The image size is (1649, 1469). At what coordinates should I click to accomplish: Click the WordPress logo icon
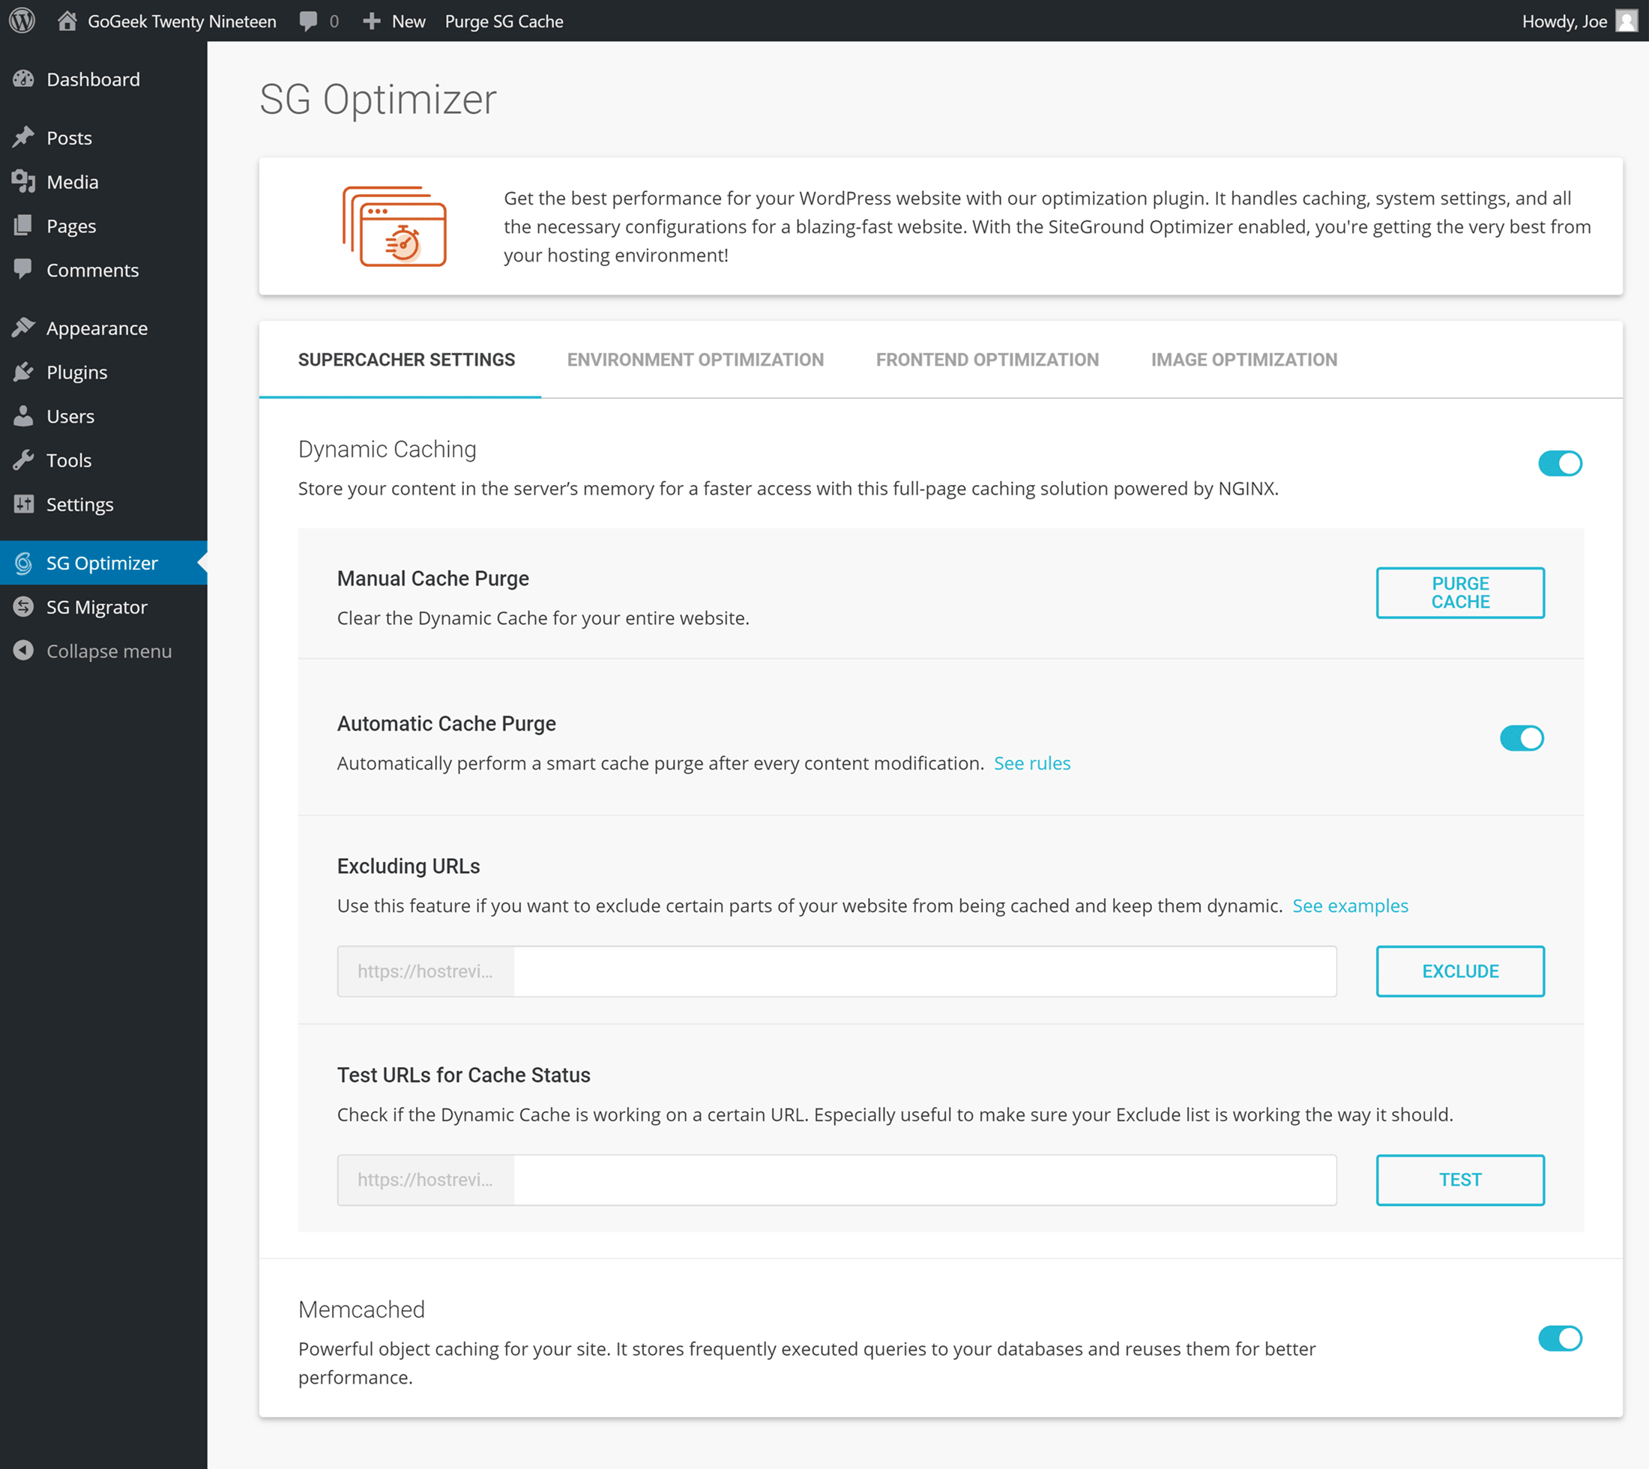pos(22,21)
